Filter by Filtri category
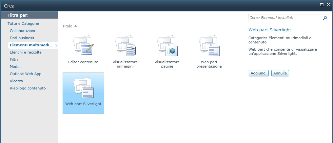 14,59
